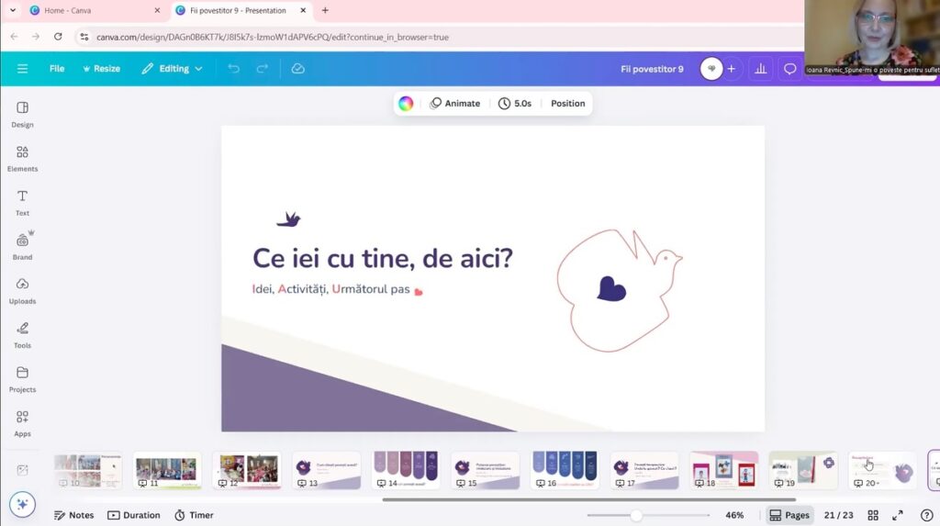This screenshot has height=526, width=940.
Task: Open the Elements panel
Action: (22, 159)
